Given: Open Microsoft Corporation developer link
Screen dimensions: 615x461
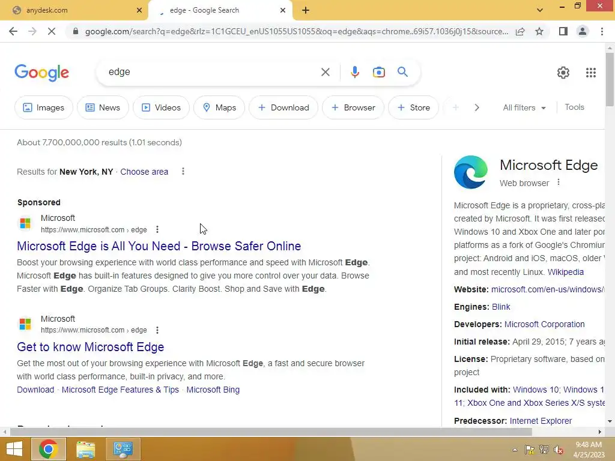Looking at the screenshot, I should 544,324.
